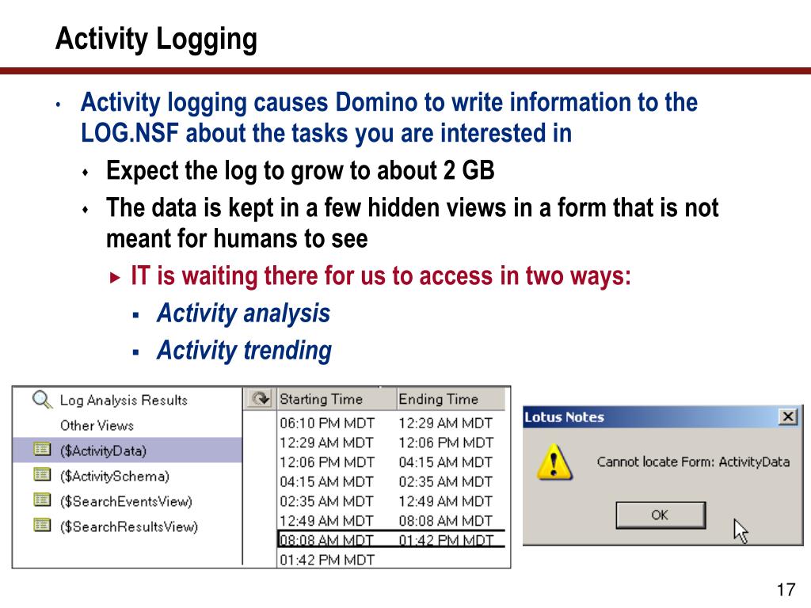Open the ($SearchResultsView) view

129,526
